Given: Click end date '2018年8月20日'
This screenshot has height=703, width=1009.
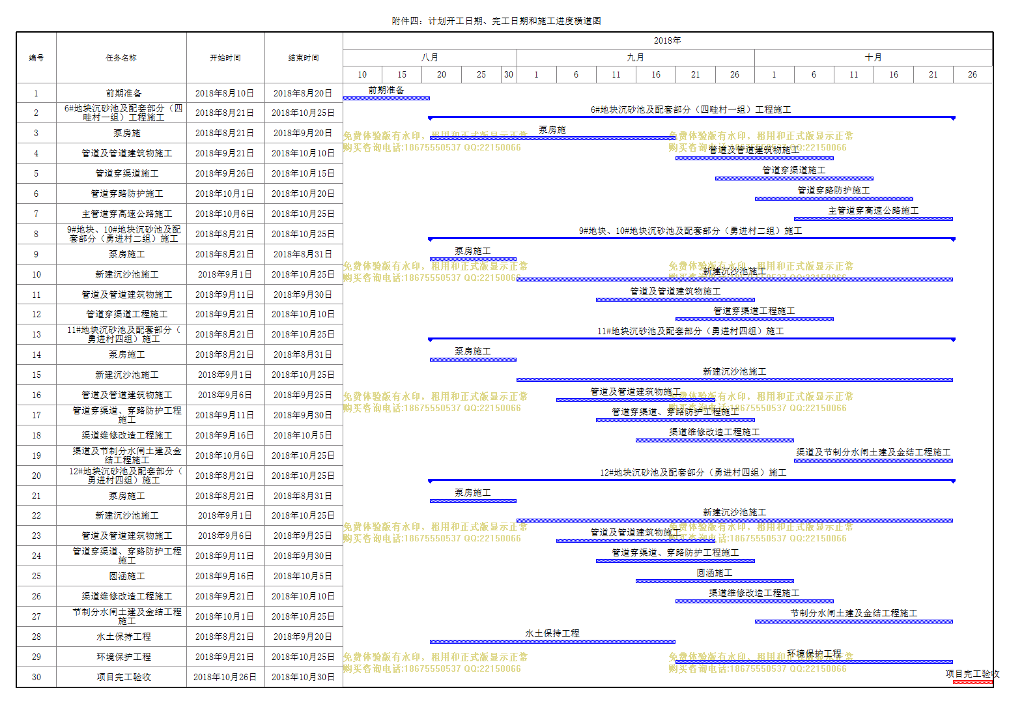Looking at the screenshot, I should tap(304, 93).
